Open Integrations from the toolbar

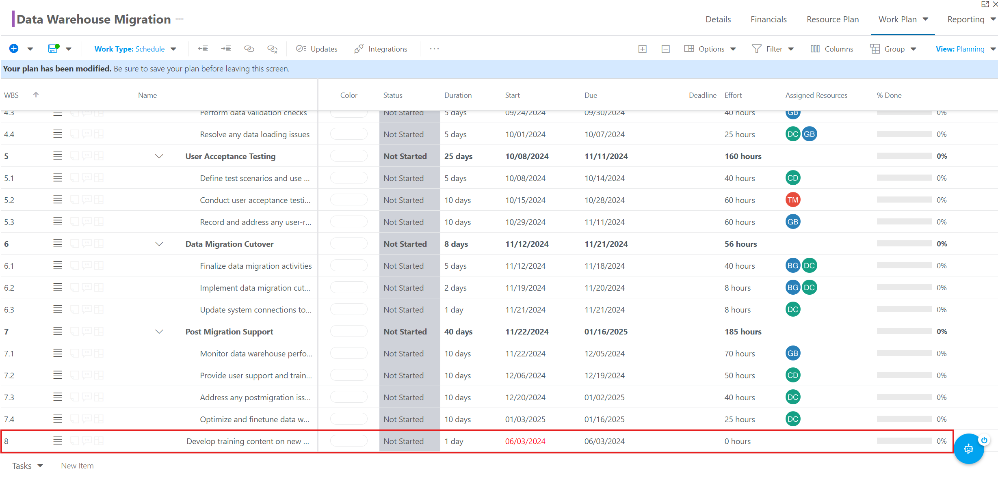click(x=381, y=49)
